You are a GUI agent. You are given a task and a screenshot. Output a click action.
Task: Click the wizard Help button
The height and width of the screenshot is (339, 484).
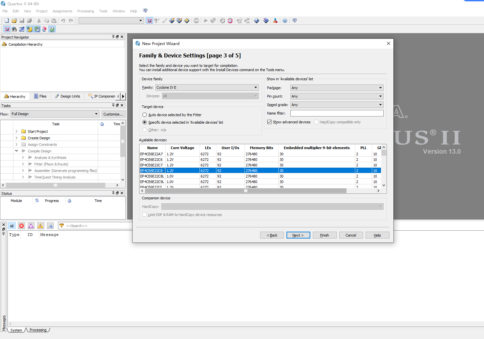pyautogui.click(x=377, y=235)
